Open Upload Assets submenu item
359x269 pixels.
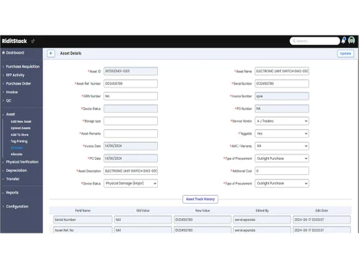20,128
